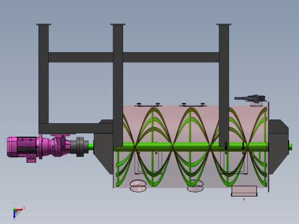
Task: Select the dark shaft coupling
Action: click(x=79, y=147)
